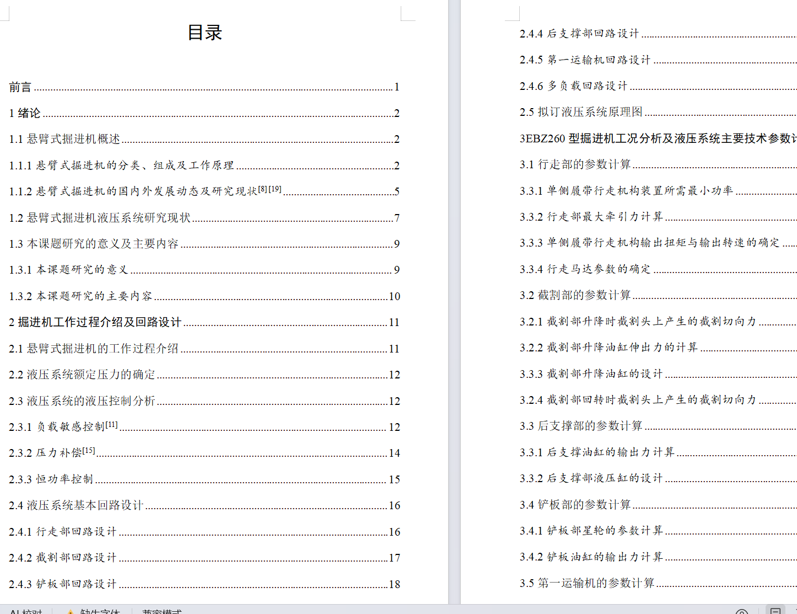The image size is (797, 614).
Task: Click the 3EBZ260 型掘进机工况分析 chapter entry
Action: click(x=658, y=138)
